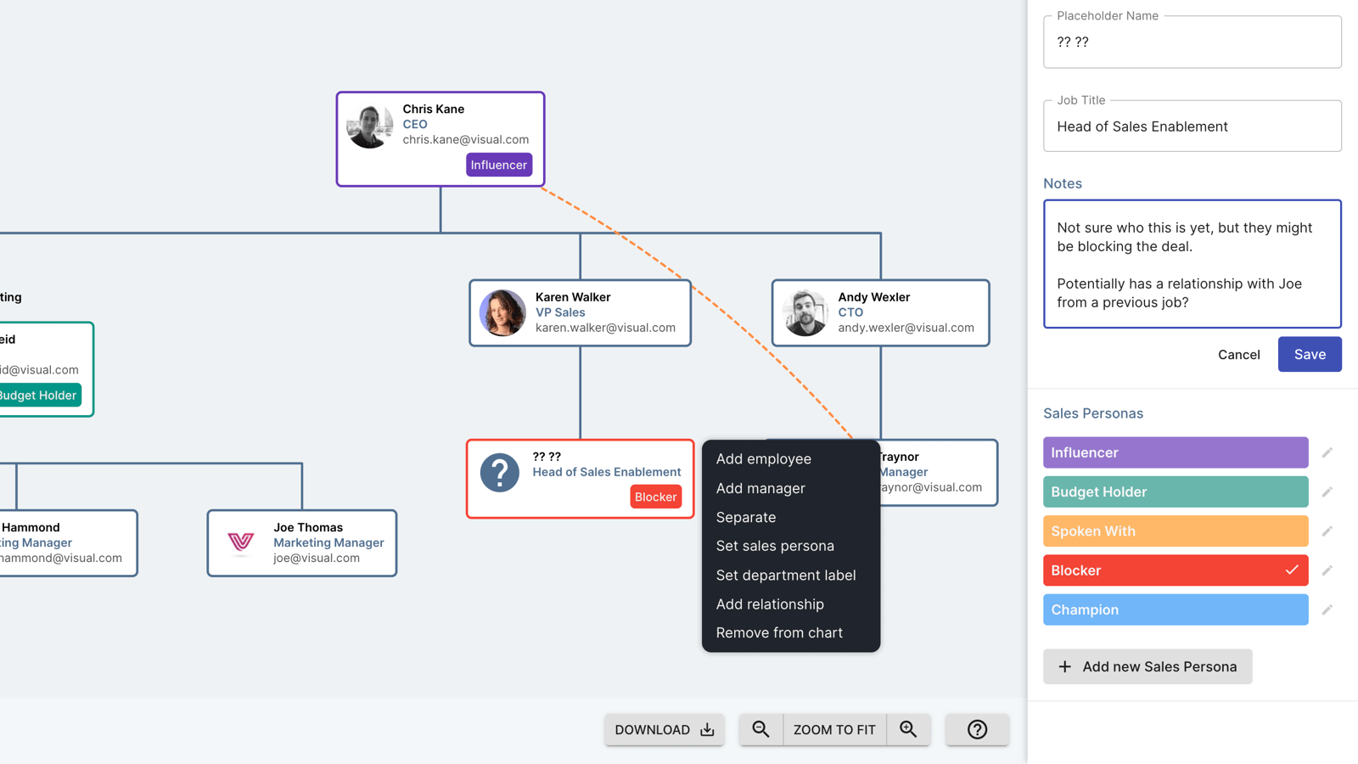Image resolution: width=1358 pixels, height=764 pixels.
Task: Edit the Champion persona pencil icon
Action: pos(1327,609)
